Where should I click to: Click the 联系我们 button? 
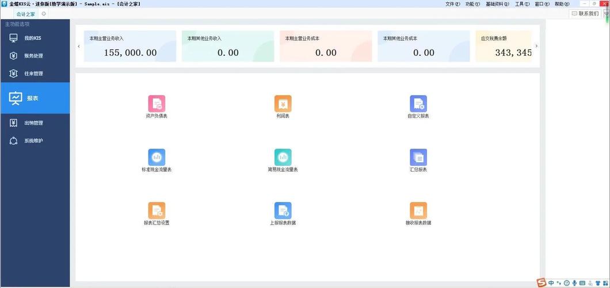(585, 13)
